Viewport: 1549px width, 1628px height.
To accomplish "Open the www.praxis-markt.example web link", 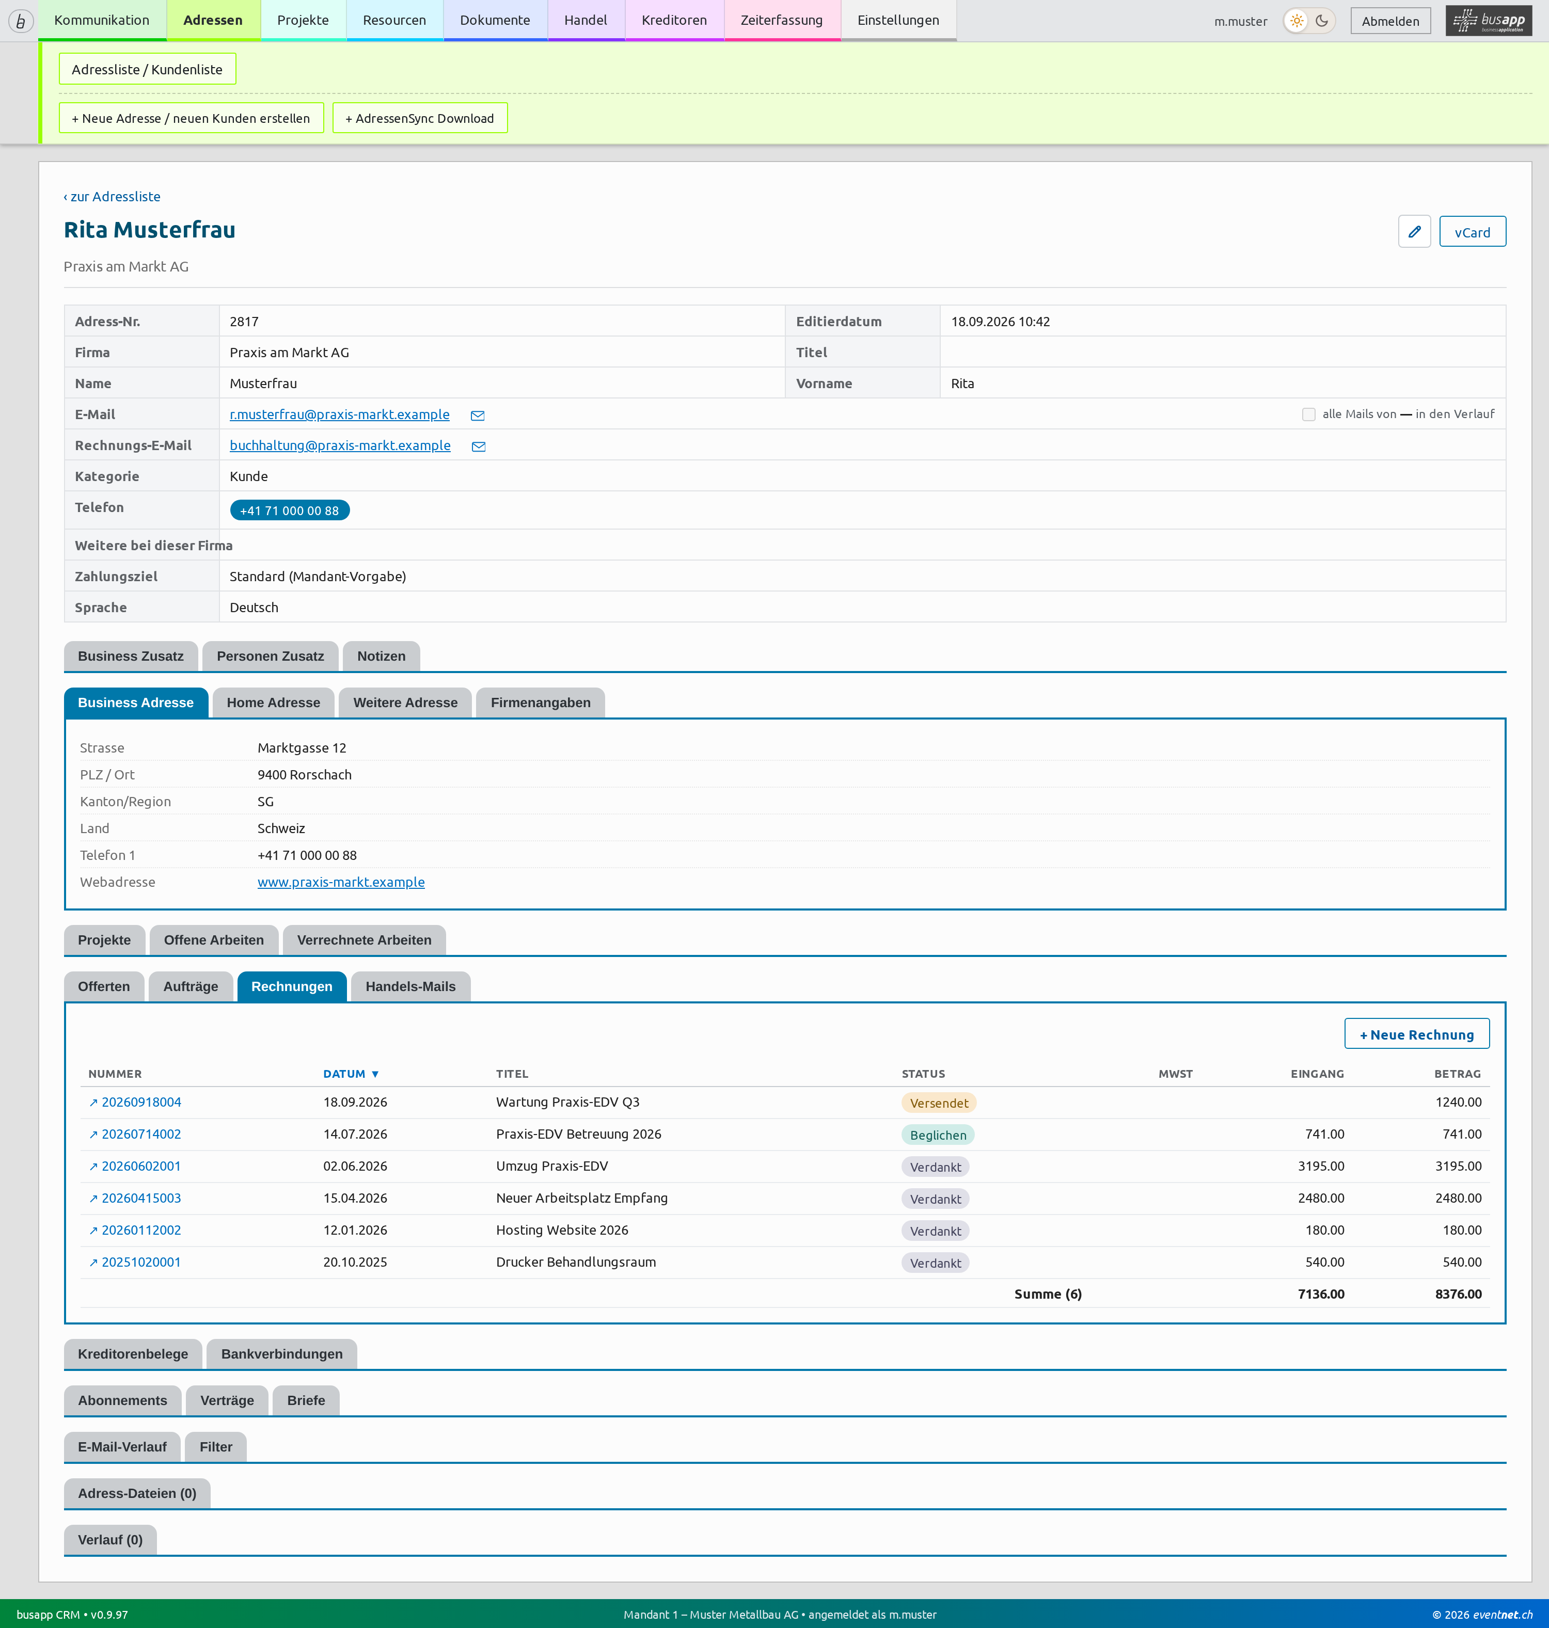I will pos(341,882).
